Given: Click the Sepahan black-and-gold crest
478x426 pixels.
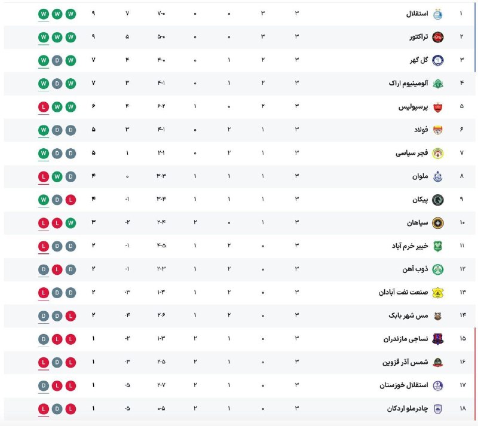Looking at the screenshot, I should pyautogui.click(x=438, y=223).
